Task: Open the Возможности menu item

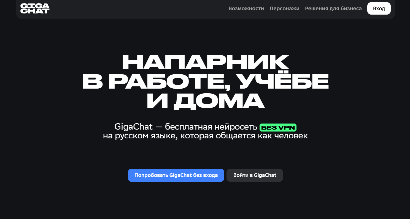Action: point(246,9)
